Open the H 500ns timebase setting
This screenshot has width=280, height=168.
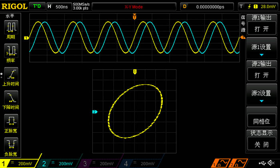[x=59, y=6]
